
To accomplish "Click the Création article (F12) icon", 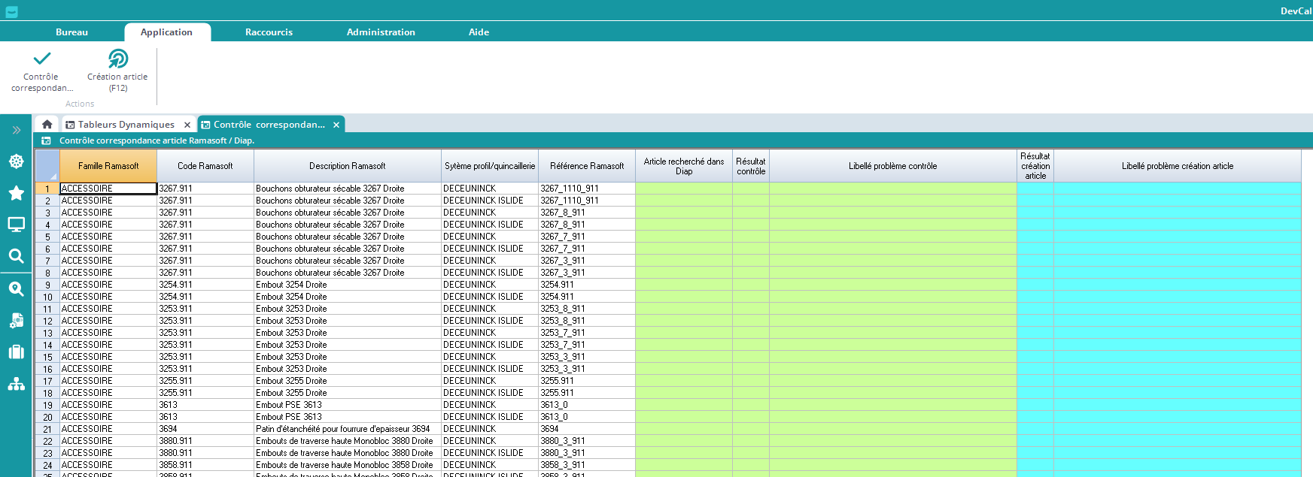I will (x=117, y=59).
